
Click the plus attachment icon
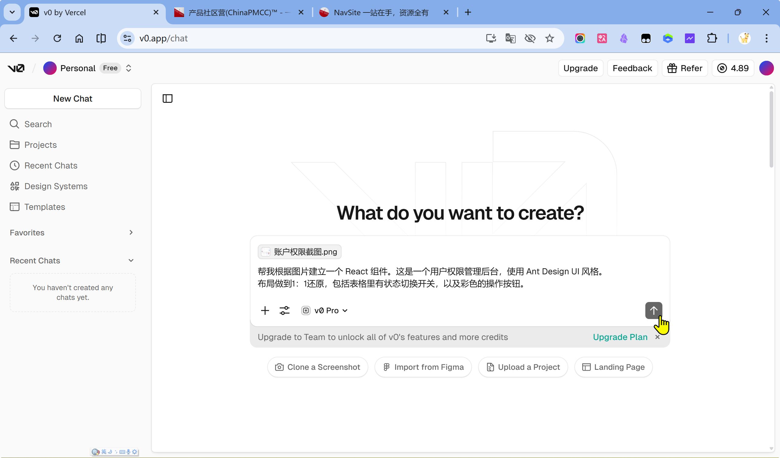(x=265, y=310)
